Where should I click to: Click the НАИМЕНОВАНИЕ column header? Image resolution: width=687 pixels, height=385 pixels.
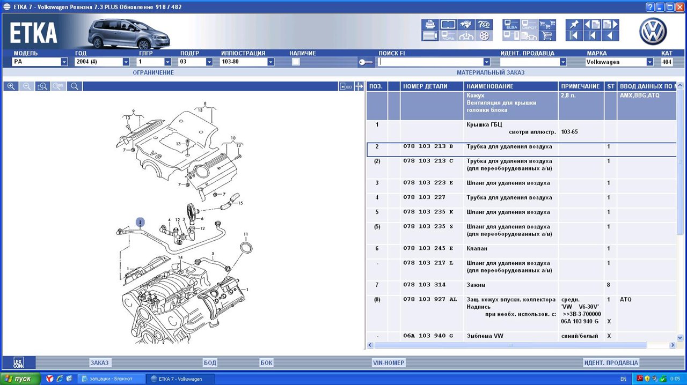[511, 86]
